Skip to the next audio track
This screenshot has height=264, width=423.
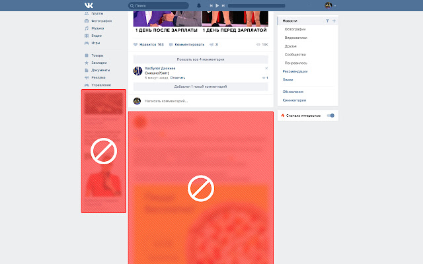coord(223,6)
